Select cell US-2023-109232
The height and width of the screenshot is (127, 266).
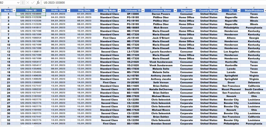[31, 89]
